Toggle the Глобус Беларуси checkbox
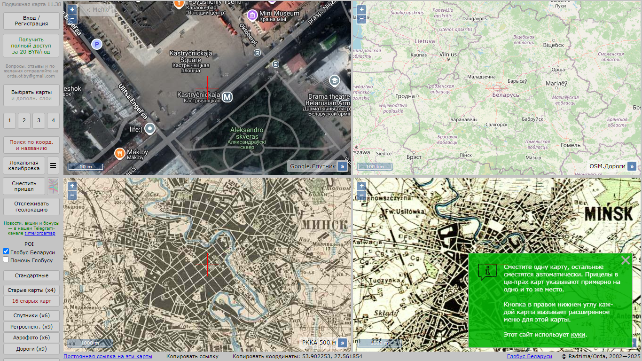 [x=6, y=252]
